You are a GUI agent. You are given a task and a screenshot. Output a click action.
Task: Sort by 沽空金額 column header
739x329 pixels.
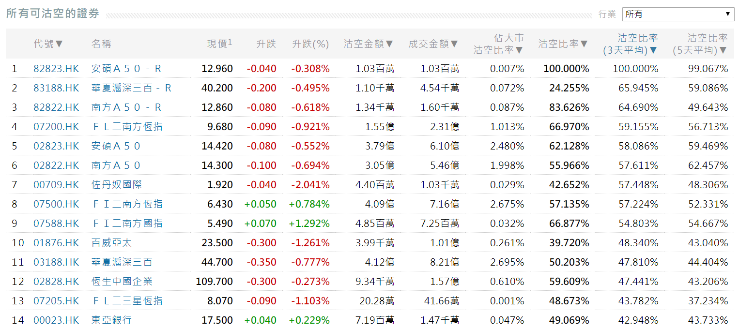[x=368, y=44]
